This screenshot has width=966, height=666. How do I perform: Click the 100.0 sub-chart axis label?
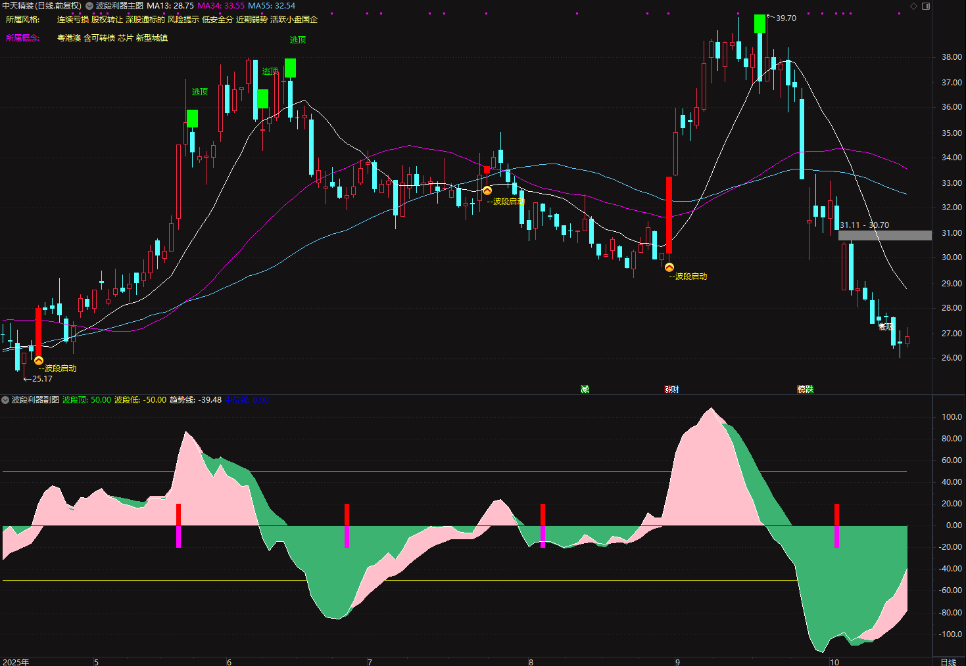[x=952, y=417]
